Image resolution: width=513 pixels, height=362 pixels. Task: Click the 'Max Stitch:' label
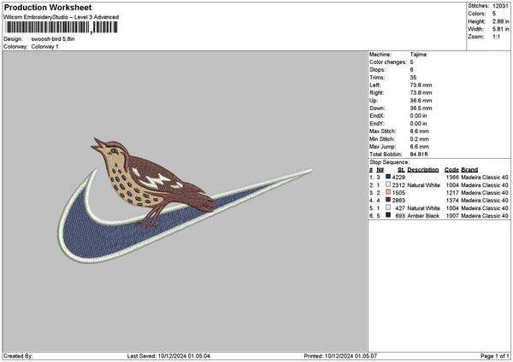[382, 131]
